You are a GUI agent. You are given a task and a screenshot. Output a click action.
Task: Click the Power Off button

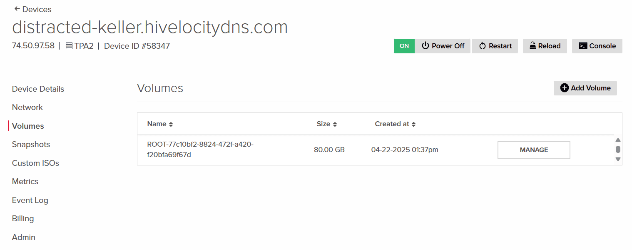(x=443, y=46)
